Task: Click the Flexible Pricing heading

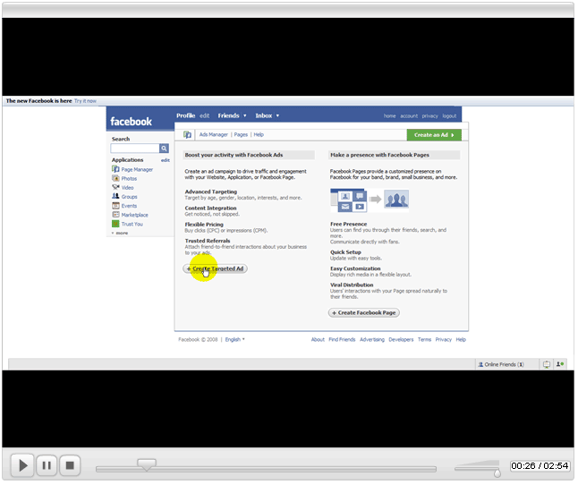Action: [205, 225]
